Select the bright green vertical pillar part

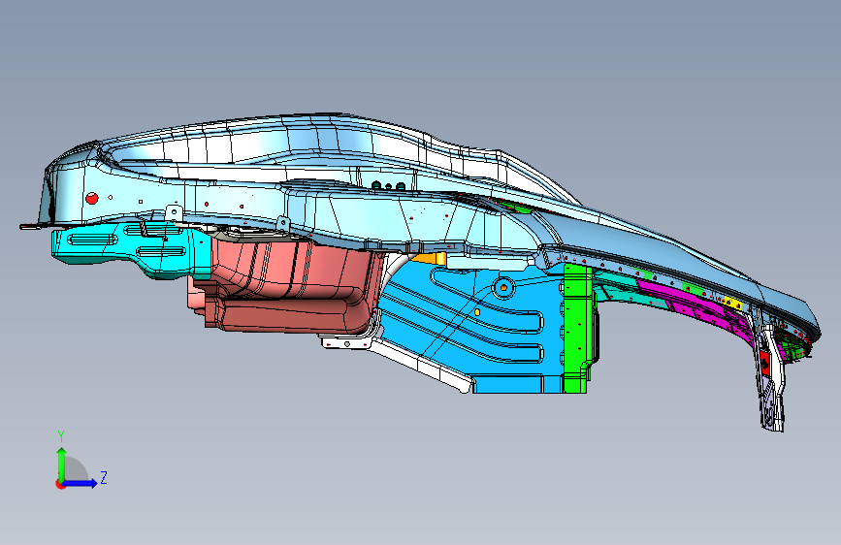point(578,327)
